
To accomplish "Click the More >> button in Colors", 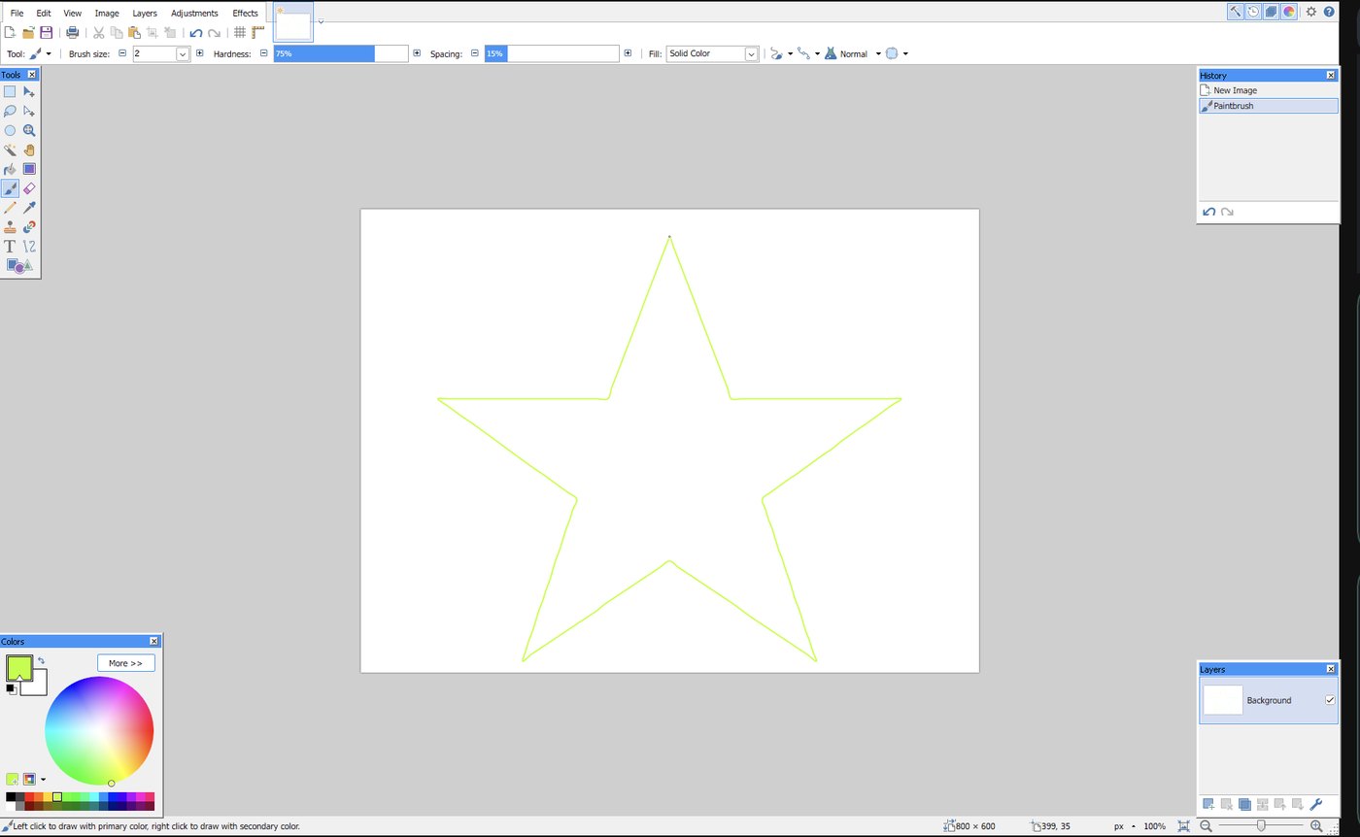I will [125, 663].
